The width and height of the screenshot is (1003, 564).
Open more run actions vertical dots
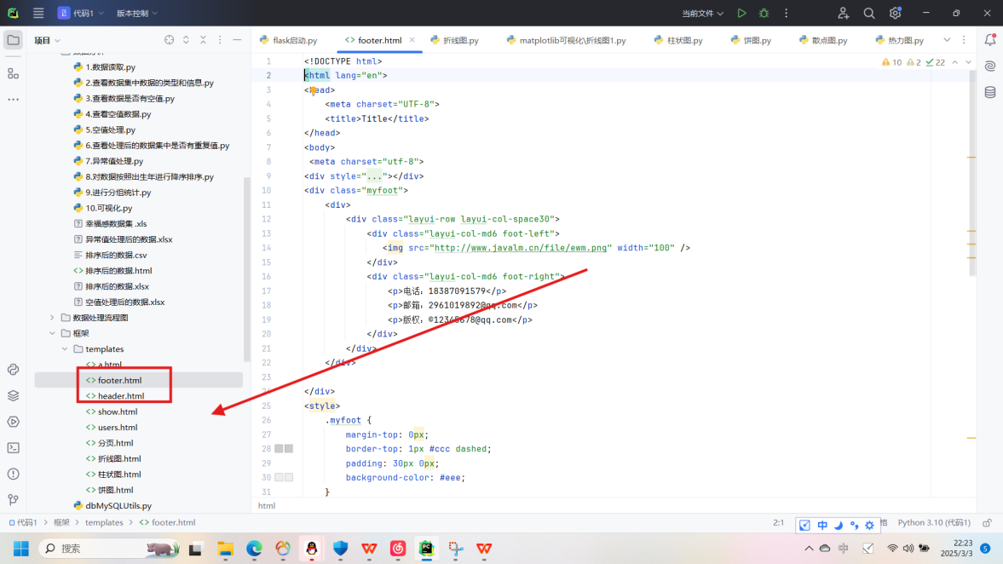[787, 13]
